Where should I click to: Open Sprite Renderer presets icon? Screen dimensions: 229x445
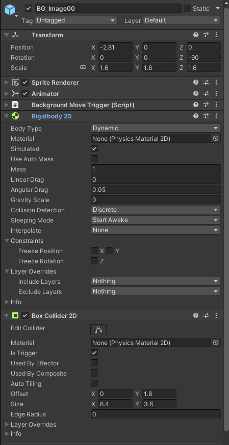206,82
